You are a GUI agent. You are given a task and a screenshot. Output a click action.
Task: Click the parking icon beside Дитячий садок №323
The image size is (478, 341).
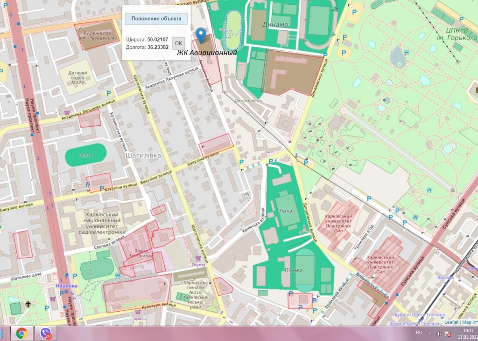[109, 93]
